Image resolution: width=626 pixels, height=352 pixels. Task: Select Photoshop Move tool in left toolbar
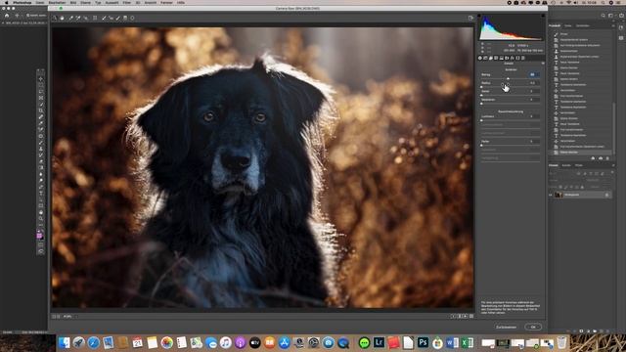[x=41, y=78]
